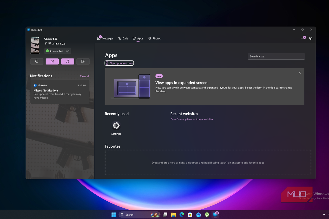Click the LinkedIn icon in the notification

tap(35, 85)
